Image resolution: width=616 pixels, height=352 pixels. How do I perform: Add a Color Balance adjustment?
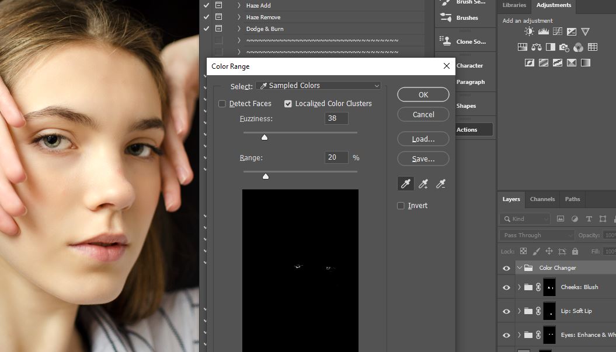tap(537, 47)
